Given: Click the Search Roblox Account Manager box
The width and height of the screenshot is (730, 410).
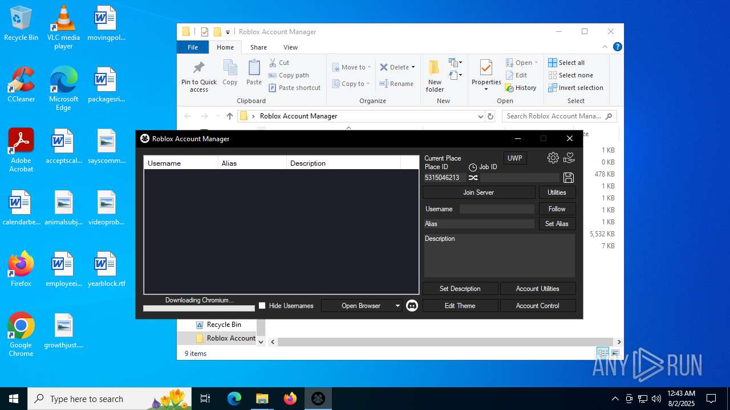Looking at the screenshot, I should [x=559, y=116].
